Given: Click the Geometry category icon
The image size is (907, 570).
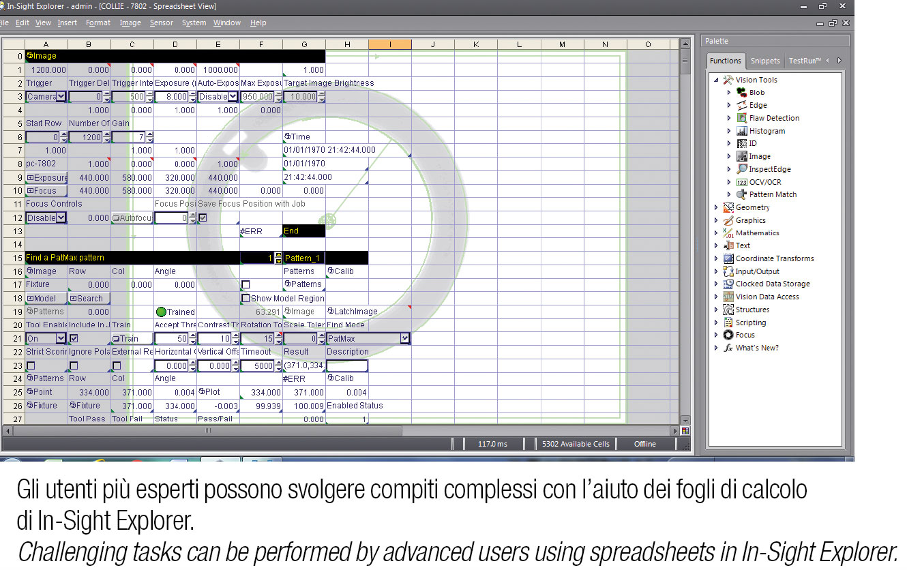Looking at the screenshot, I should coord(728,207).
